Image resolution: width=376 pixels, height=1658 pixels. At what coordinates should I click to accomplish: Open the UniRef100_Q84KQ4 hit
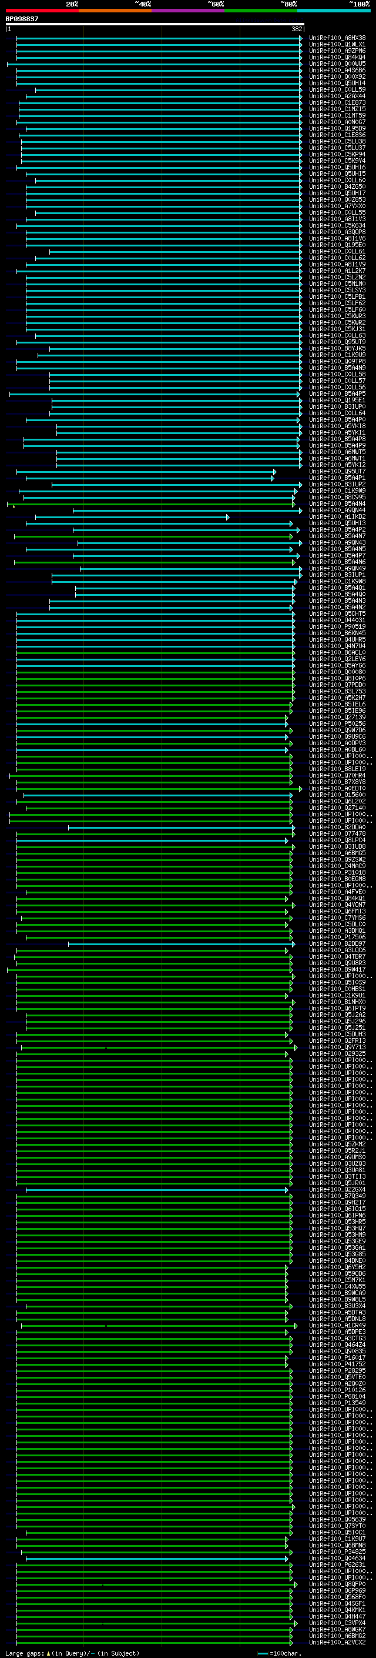click(x=337, y=57)
